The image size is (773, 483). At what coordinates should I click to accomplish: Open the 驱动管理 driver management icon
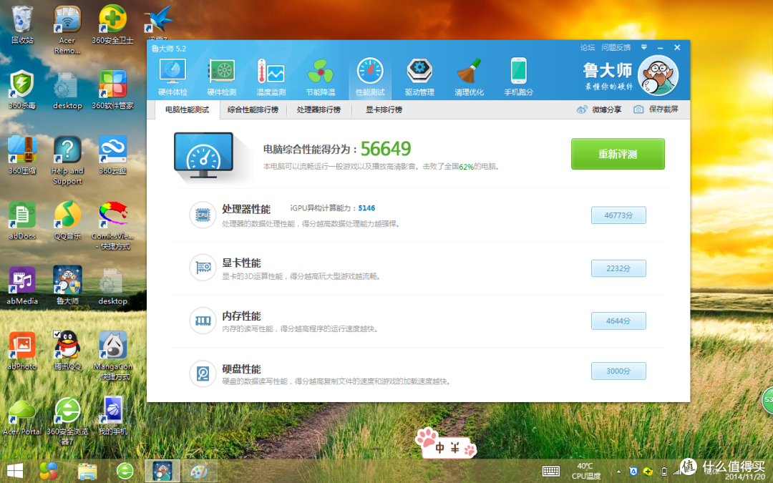419,77
